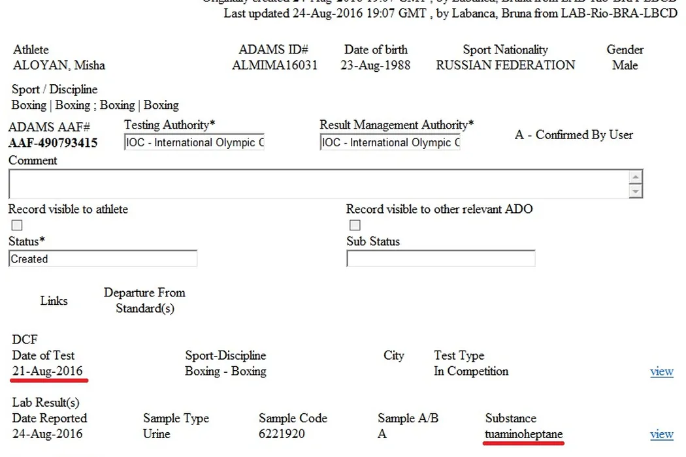The image size is (686, 457).
Task: Click the Comment box scroll up arrow
Action: tap(635, 178)
